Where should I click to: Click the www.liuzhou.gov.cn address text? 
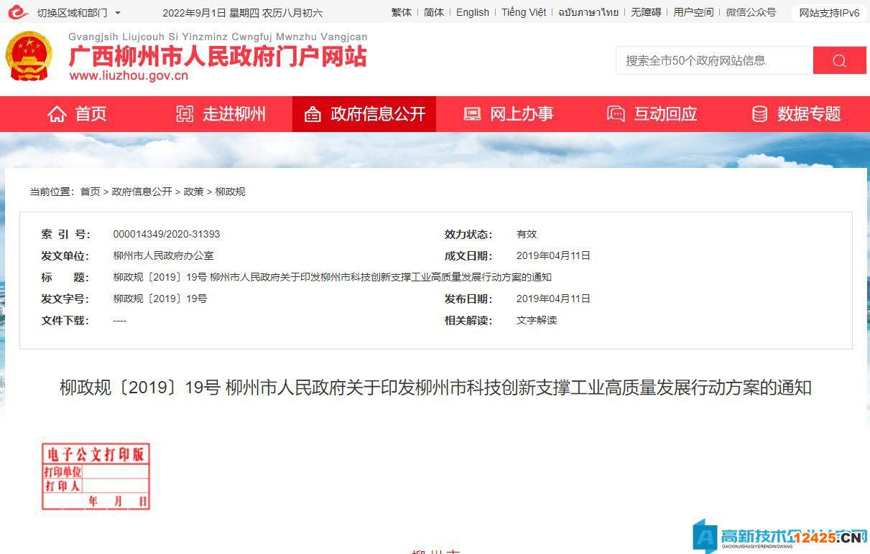point(129,76)
